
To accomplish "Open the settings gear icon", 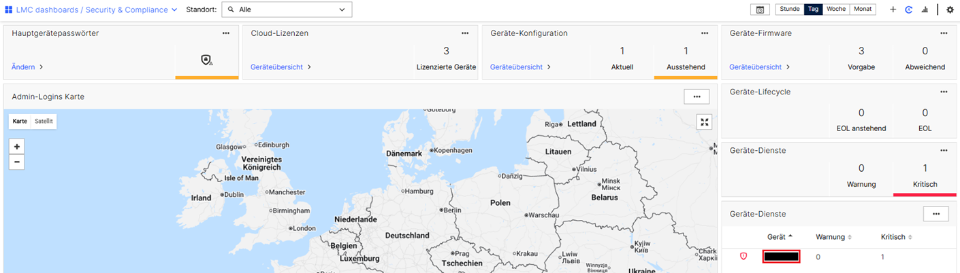I will point(950,10).
